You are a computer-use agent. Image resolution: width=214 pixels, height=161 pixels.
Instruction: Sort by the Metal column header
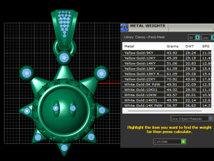pyautogui.click(x=144, y=46)
